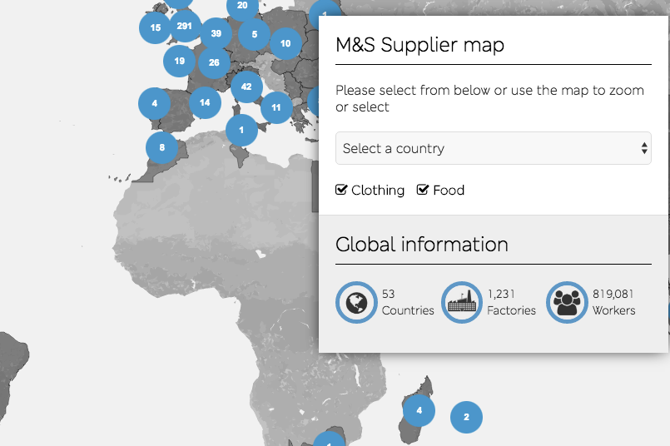Click the 19 cluster marker
The height and width of the screenshot is (446, 670).
pyautogui.click(x=180, y=61)
